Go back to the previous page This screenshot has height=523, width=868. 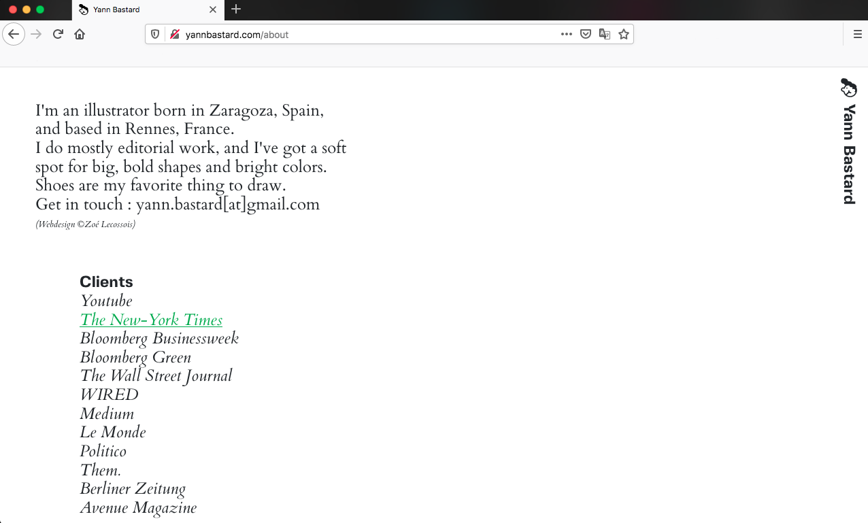(14, 34)
